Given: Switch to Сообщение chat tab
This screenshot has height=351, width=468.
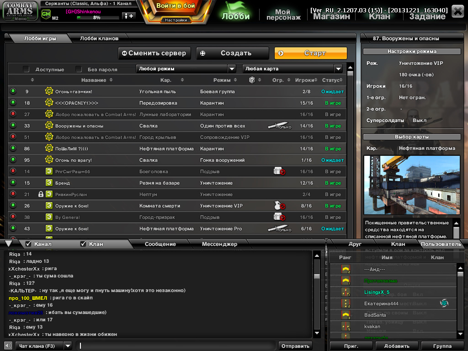Looking at the screenshot, I should (160, 244).
